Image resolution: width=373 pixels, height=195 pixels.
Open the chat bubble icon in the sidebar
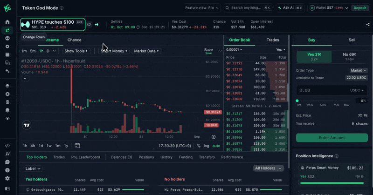[7, 162]
